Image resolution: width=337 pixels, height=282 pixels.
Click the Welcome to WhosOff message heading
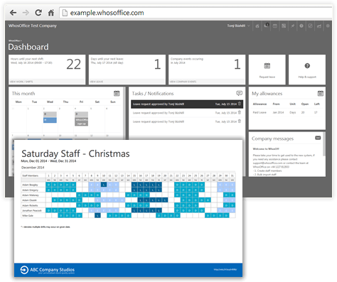[266, 149]
